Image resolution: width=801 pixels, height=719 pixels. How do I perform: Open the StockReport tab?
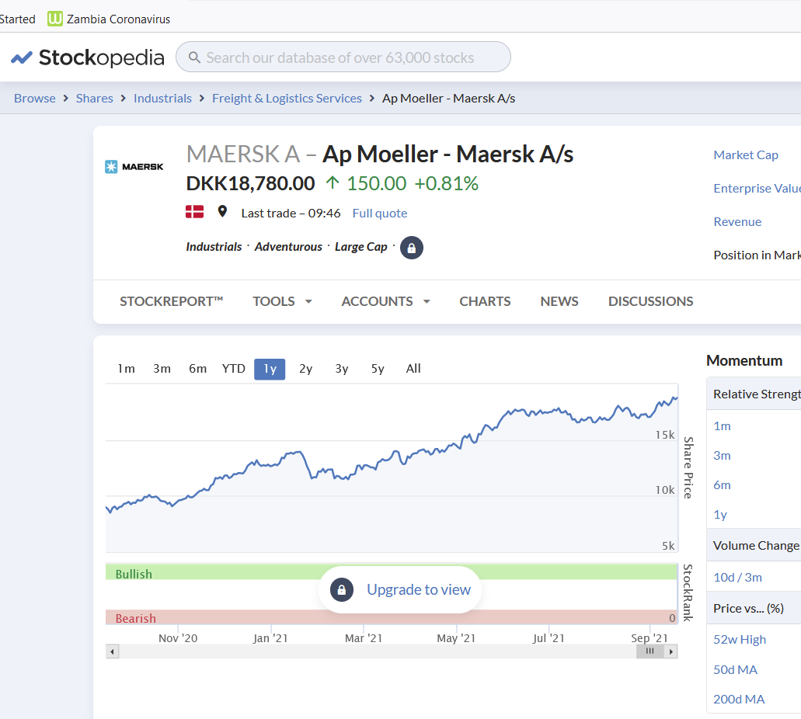point(172,301)
